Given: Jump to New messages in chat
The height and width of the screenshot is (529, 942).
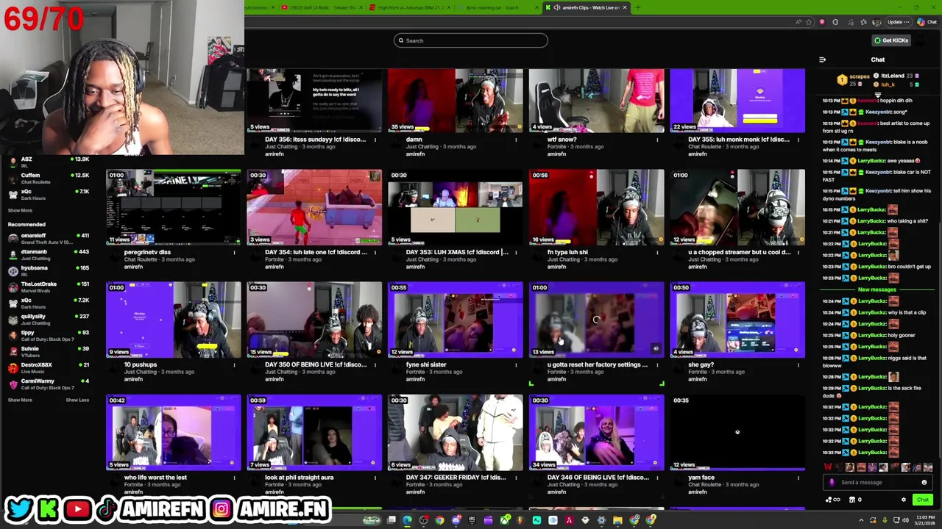Looking at the screenshot, I should (877, 289).
